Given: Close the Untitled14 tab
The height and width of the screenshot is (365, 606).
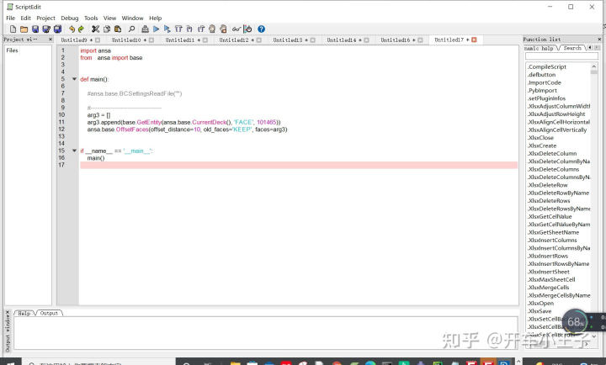Looking at the screenshot, I should [x=366, y=40].
